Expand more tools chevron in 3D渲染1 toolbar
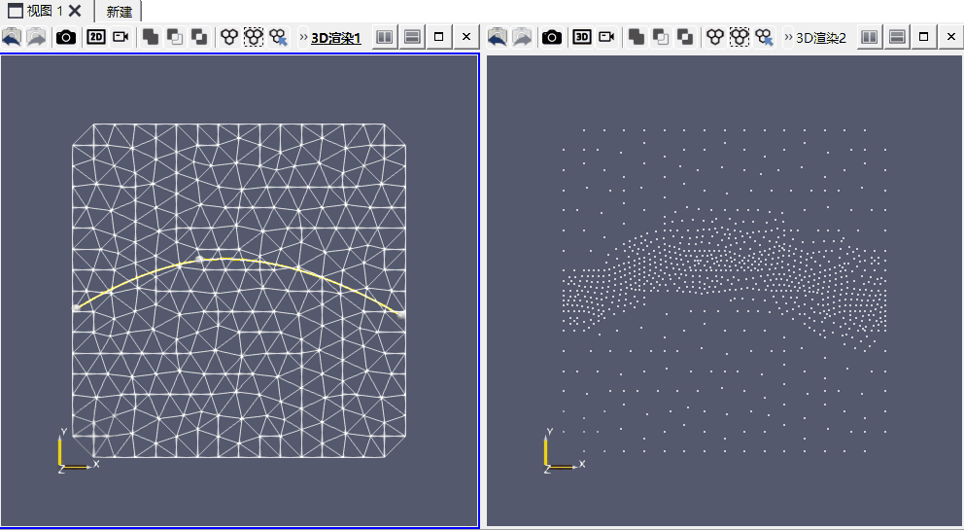964x530 pixels. tap(303, 38)
